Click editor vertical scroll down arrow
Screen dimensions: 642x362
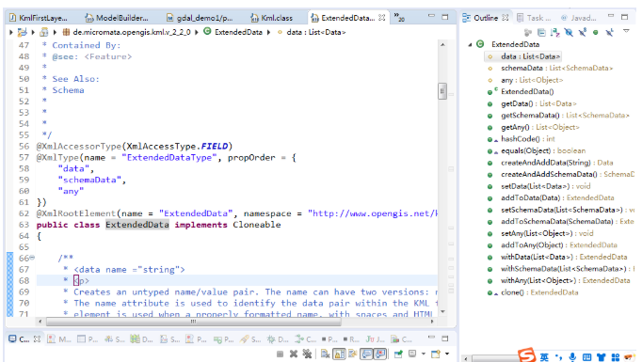pos(442,311)
